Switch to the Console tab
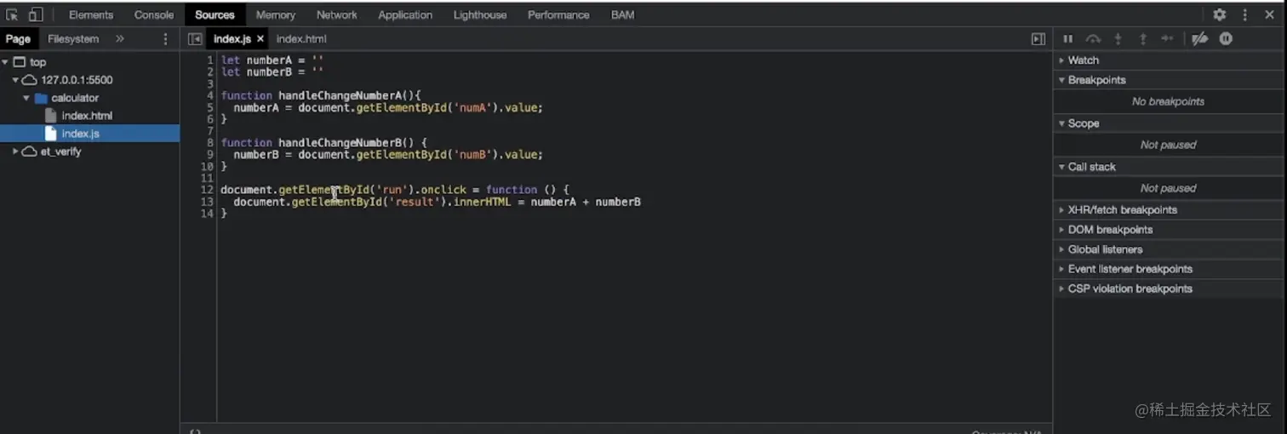1287x434 pixels. click(x=154, y=14)
